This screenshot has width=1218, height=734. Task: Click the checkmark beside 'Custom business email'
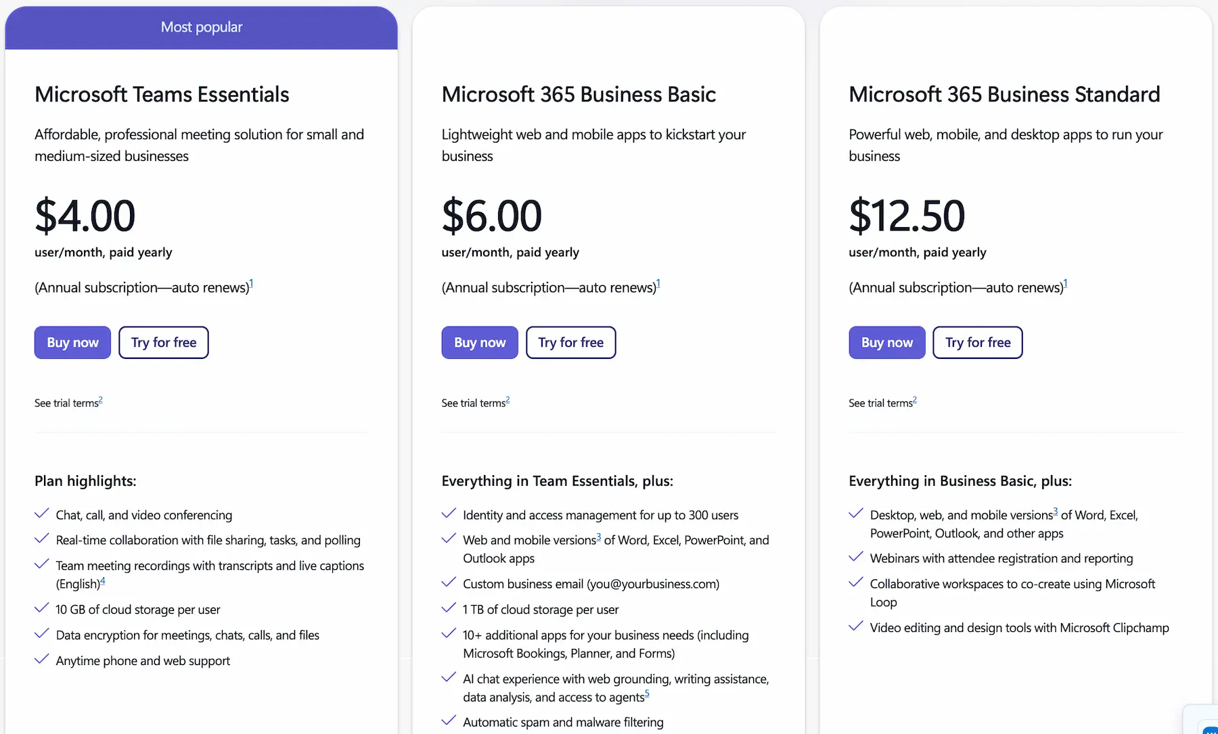[449, 582]
